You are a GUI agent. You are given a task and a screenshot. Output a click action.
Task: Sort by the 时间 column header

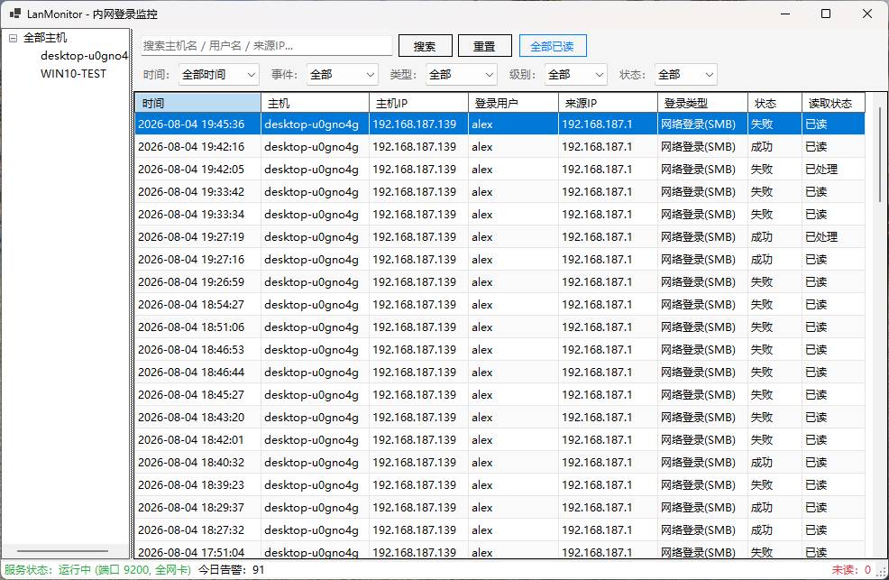(x=197, y=103)
